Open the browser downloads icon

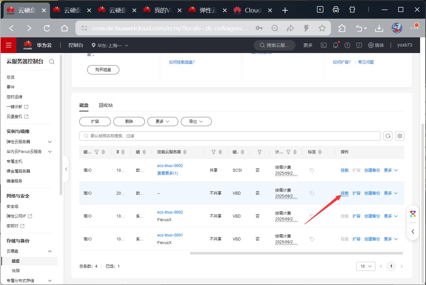(x=379, y=28)
